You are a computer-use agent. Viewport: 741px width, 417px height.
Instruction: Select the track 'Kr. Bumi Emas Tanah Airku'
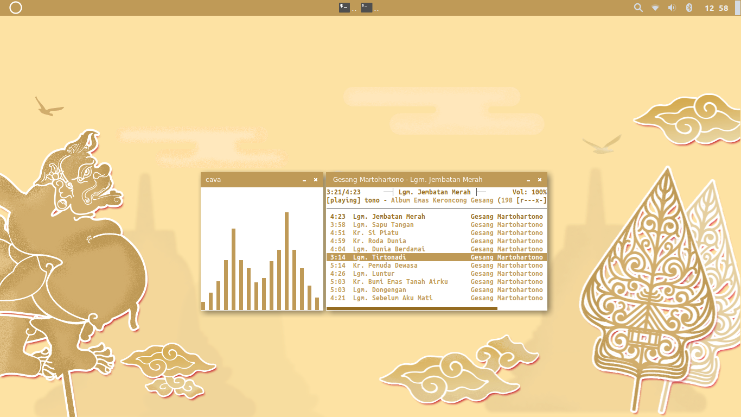click(400, 281)
